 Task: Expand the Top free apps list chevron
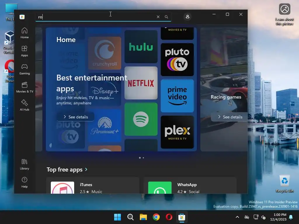tap(86, 169)
